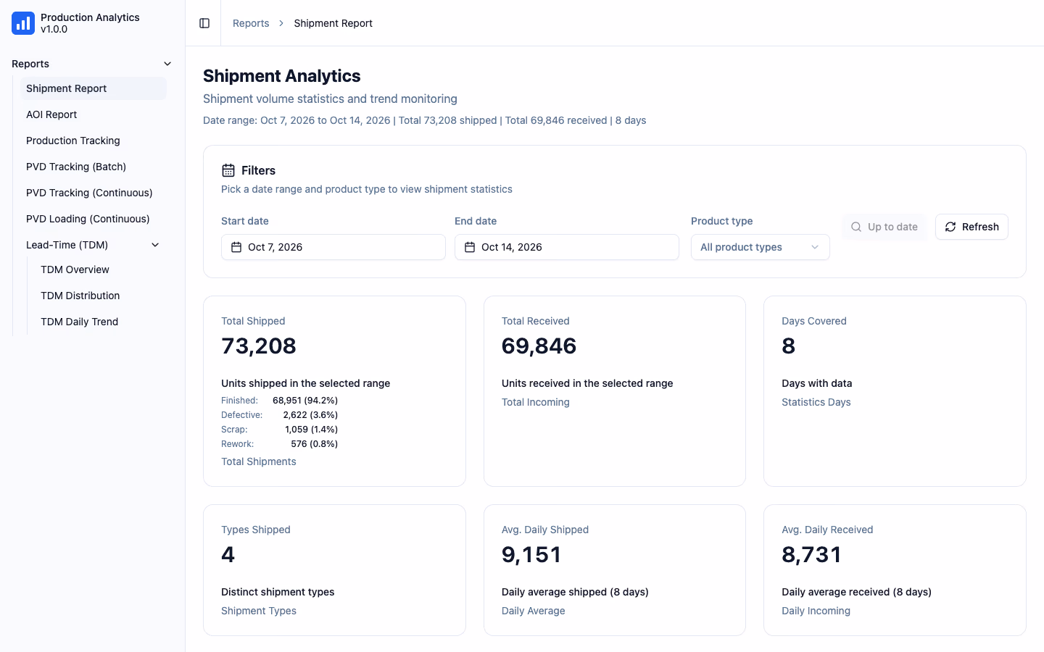1044x652 pixels.
Task: Click the Daily Incoming label
Action: 816,611
